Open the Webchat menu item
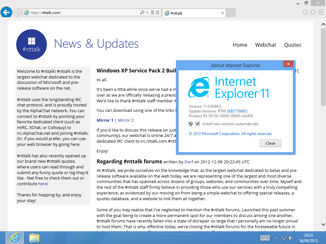 266,45
